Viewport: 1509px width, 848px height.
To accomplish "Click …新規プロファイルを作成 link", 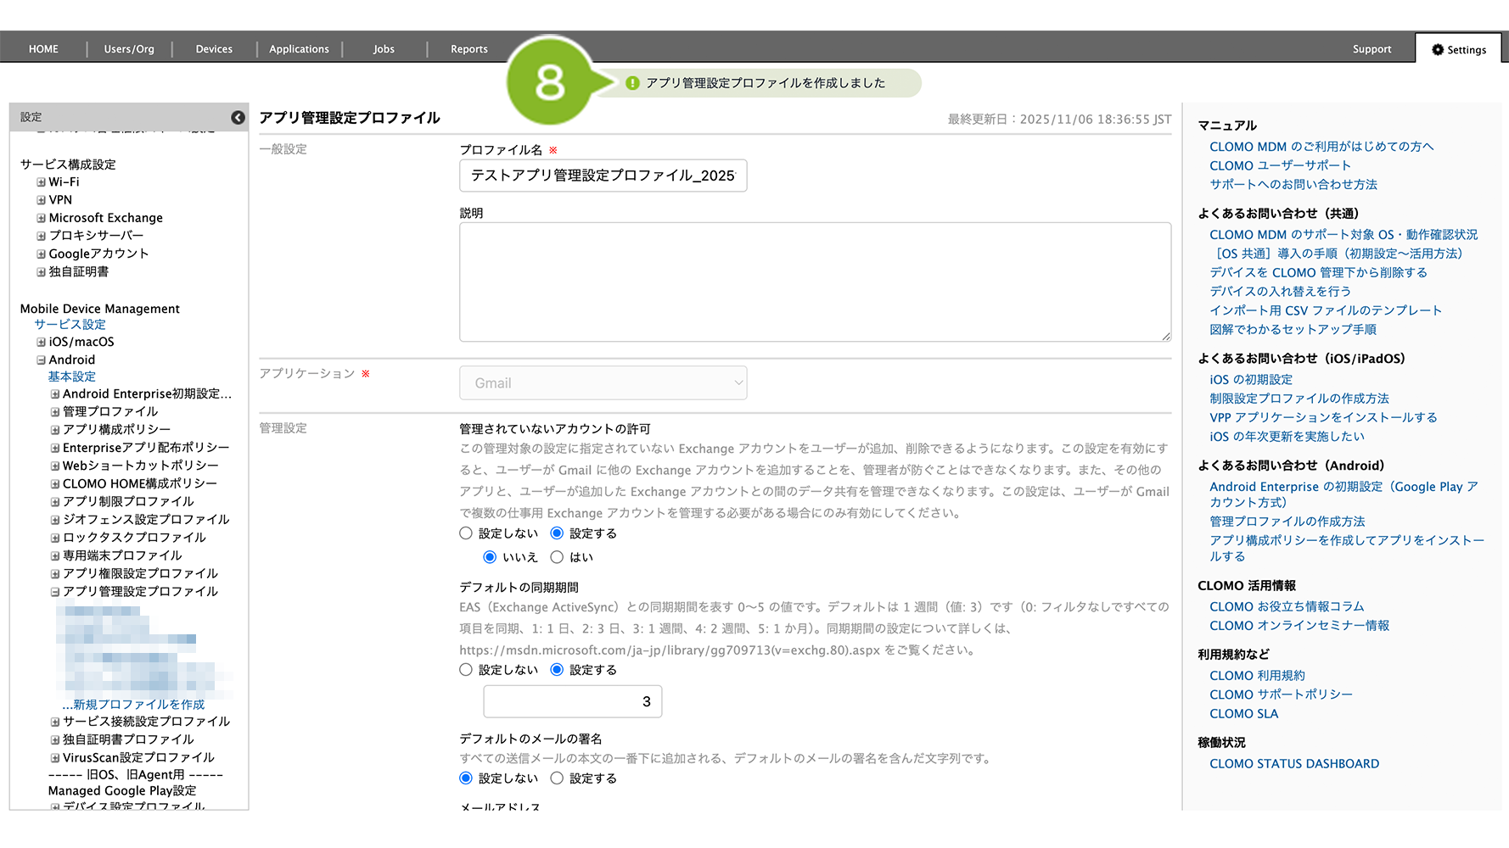I will point(133,705).
